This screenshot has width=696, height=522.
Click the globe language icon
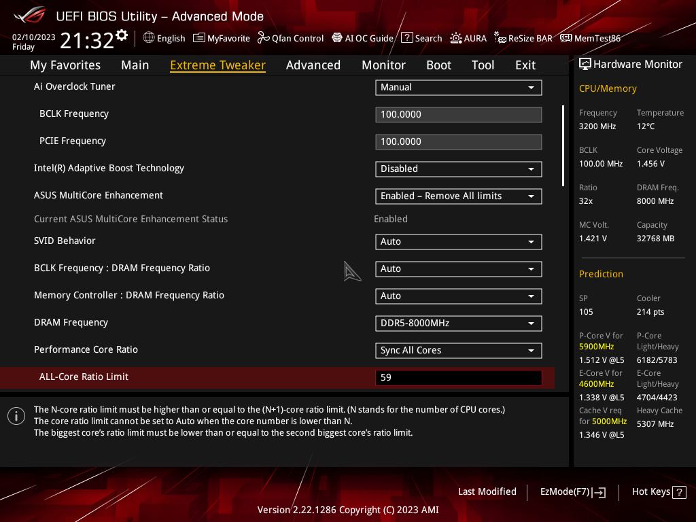pyautogui.click(x=149, y=38)
